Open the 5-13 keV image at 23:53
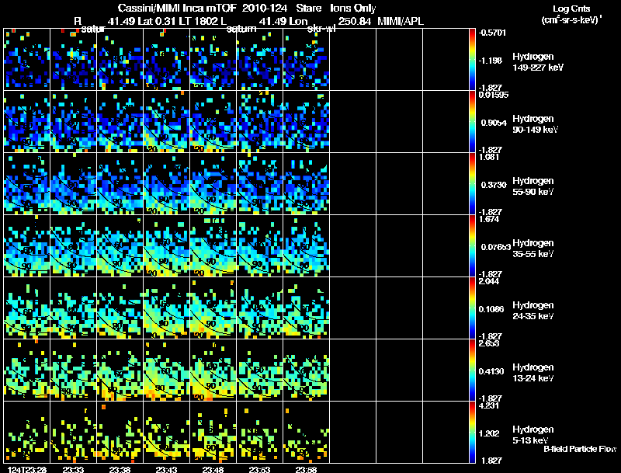Screen dimensions: 621x473 (x=260, y=433)
